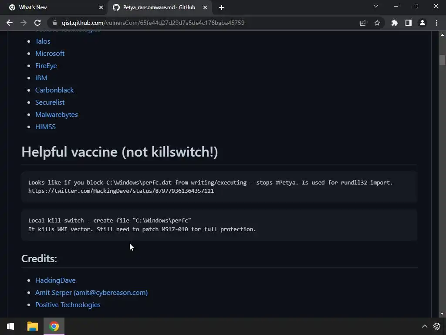Viewport: 446px width, 335px height.
Task: Open the IBM link
Action: (41, 78)
